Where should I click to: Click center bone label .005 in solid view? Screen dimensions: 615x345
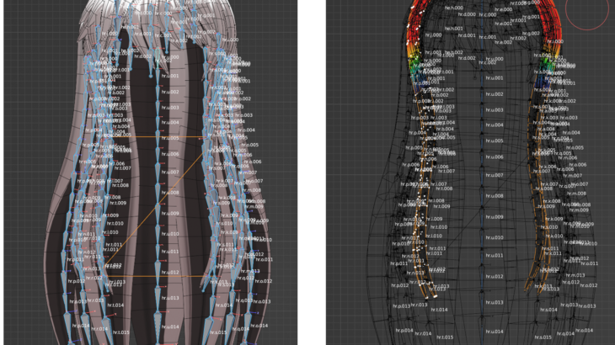point(170,138)
